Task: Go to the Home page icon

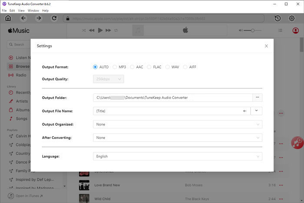Action: click(8, 18)
